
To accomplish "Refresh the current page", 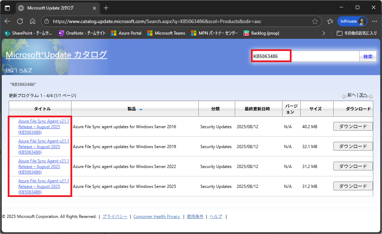I will [20, 21].
